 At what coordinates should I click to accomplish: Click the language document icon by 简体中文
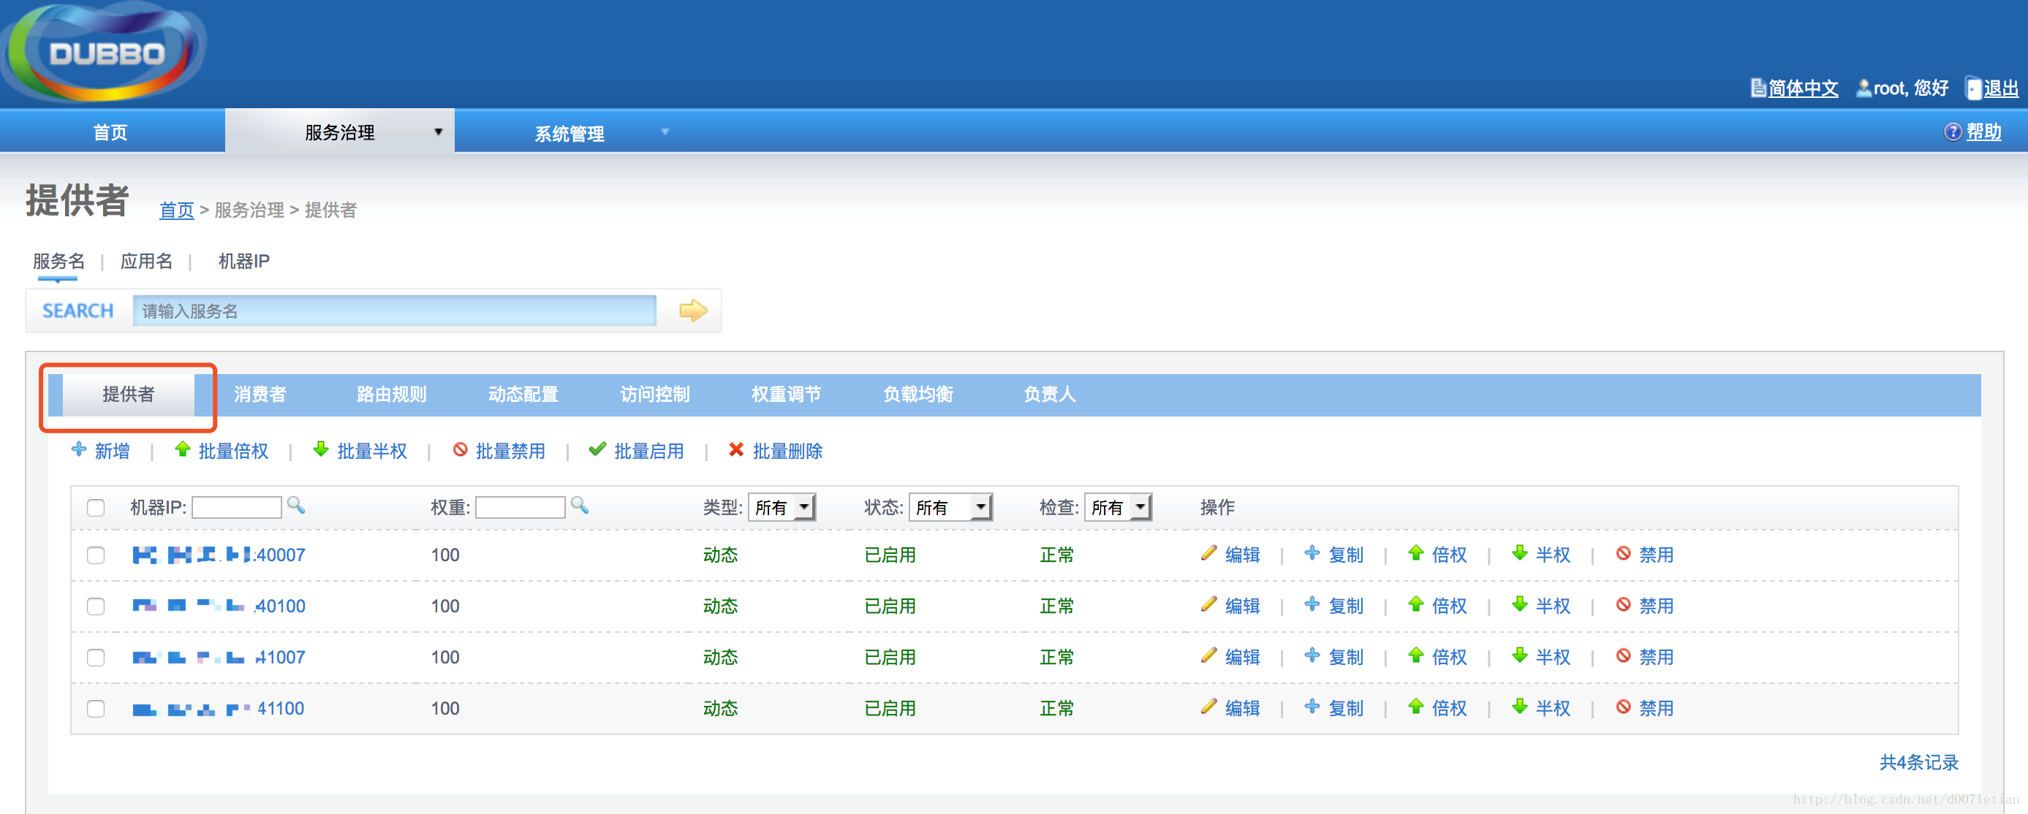coord(1758,88)
